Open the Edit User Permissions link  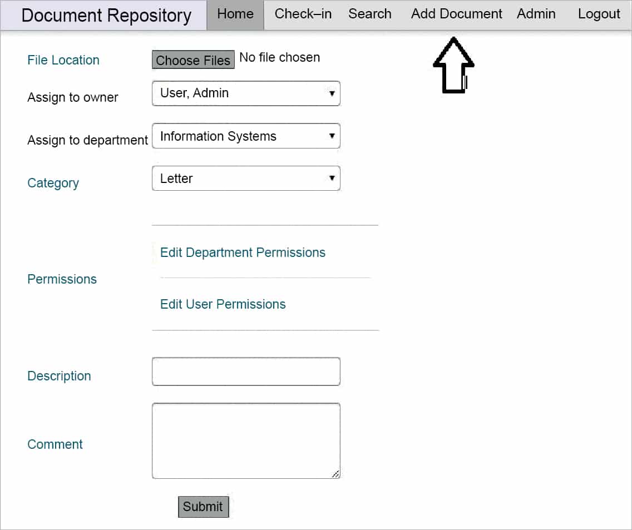(x=223, y=304)
